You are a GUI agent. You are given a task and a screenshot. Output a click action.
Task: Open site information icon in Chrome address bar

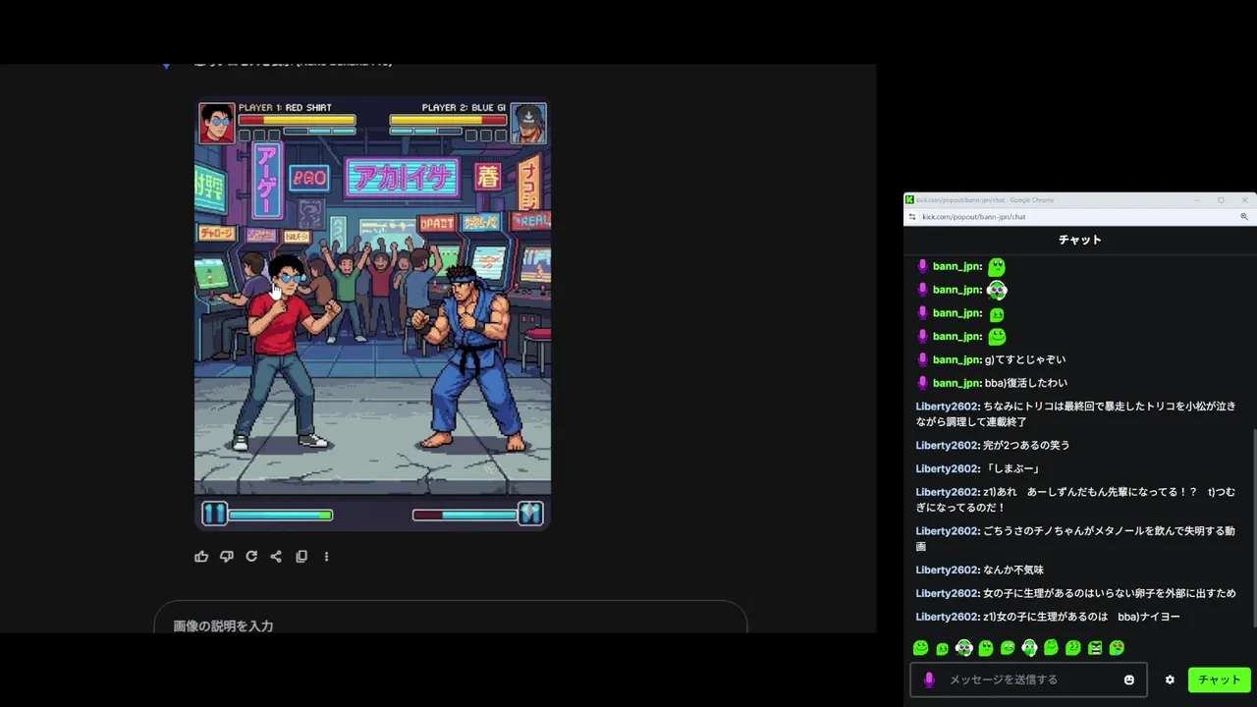click(x=911, y=217)
